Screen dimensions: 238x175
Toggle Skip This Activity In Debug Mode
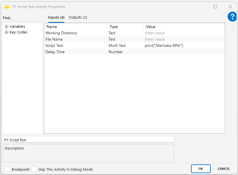[x=34, y=169]
